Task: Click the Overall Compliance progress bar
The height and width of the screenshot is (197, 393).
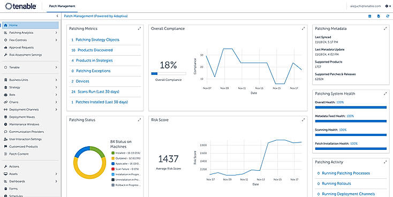Action: (x=169, y=74)
